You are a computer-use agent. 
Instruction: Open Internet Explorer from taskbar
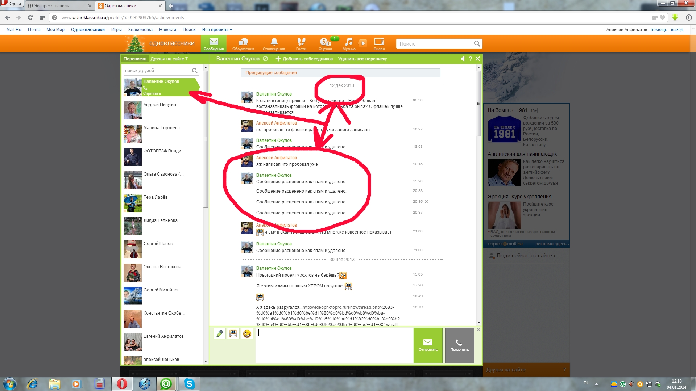(33, 383)
